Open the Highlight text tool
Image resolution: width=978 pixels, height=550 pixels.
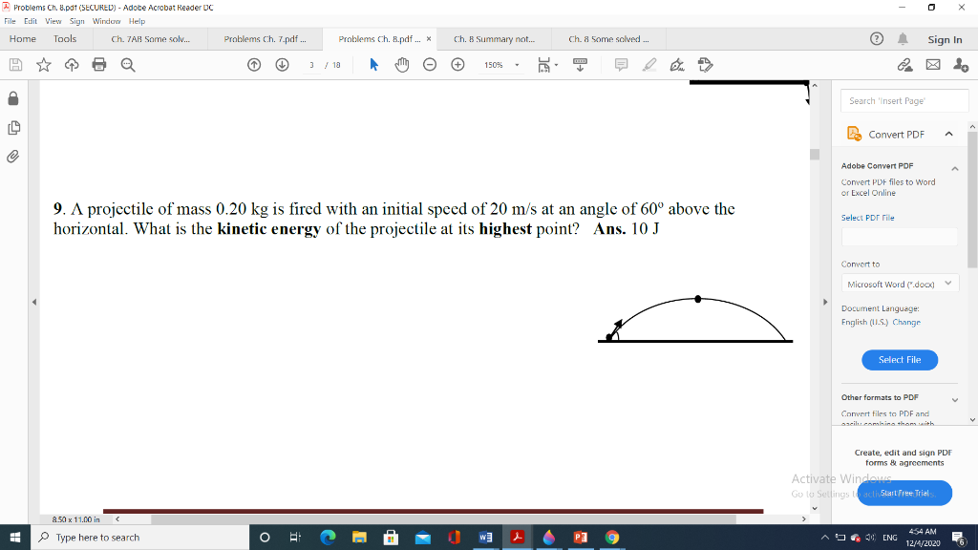pyautogui.click(x=649, y=65)
